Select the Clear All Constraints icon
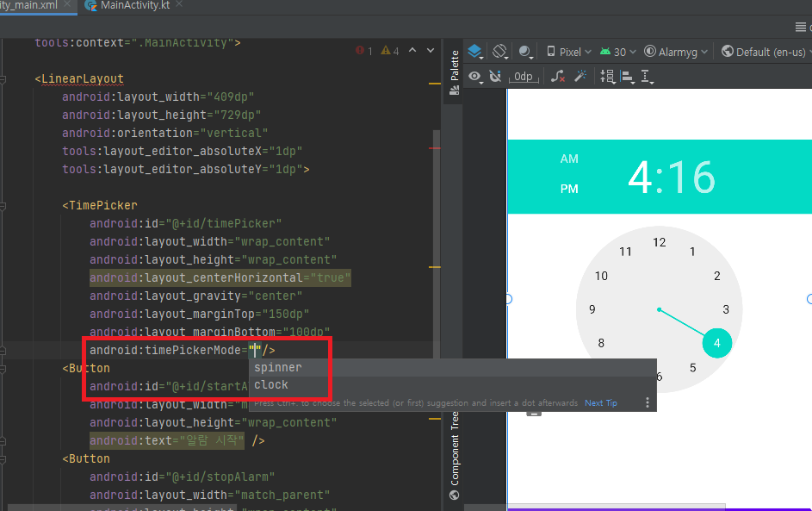This screenshot has height=511, width=812. pos(557,77)
